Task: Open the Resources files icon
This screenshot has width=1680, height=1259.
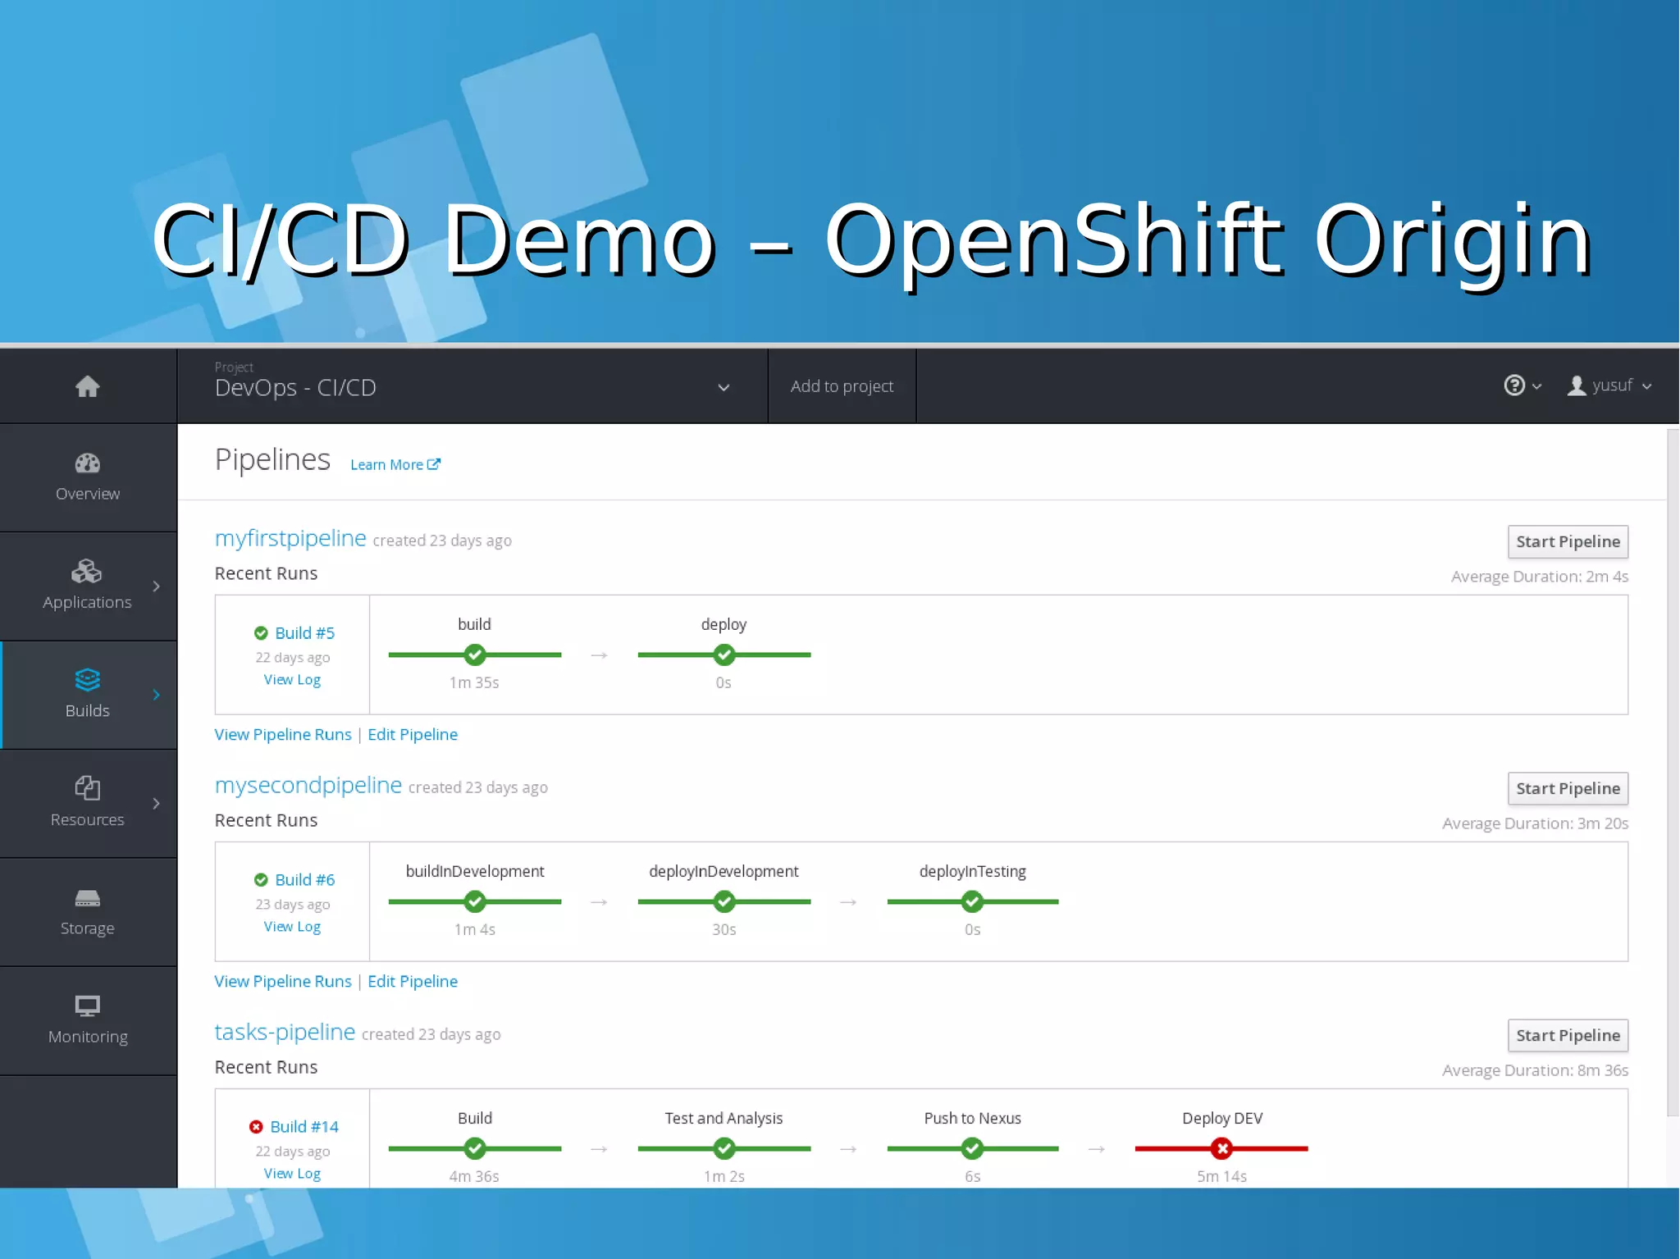Action: (87, 788)
